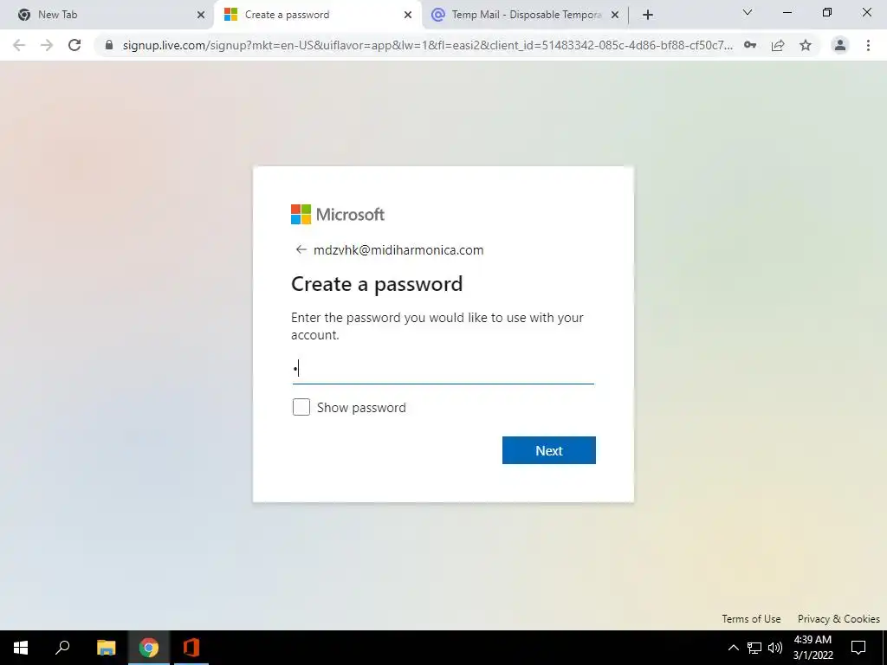Click the Microsoft logo
887x665 pixels.
[x=338, y=215]
